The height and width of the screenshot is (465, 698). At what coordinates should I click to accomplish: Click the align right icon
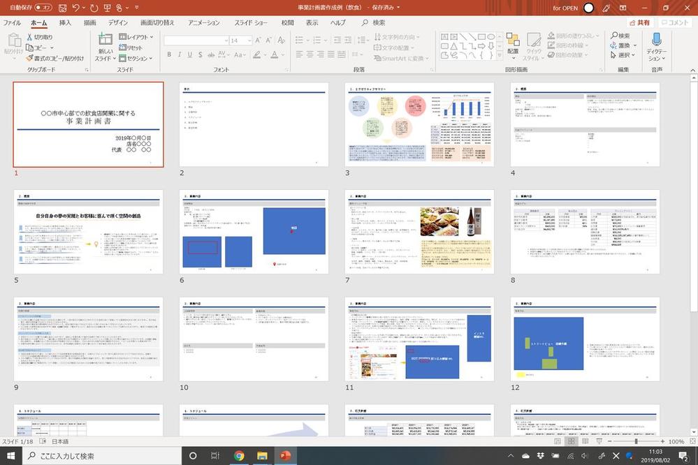pos(321,54)
